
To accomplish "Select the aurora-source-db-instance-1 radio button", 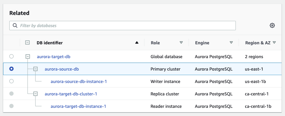I will 11,81.
